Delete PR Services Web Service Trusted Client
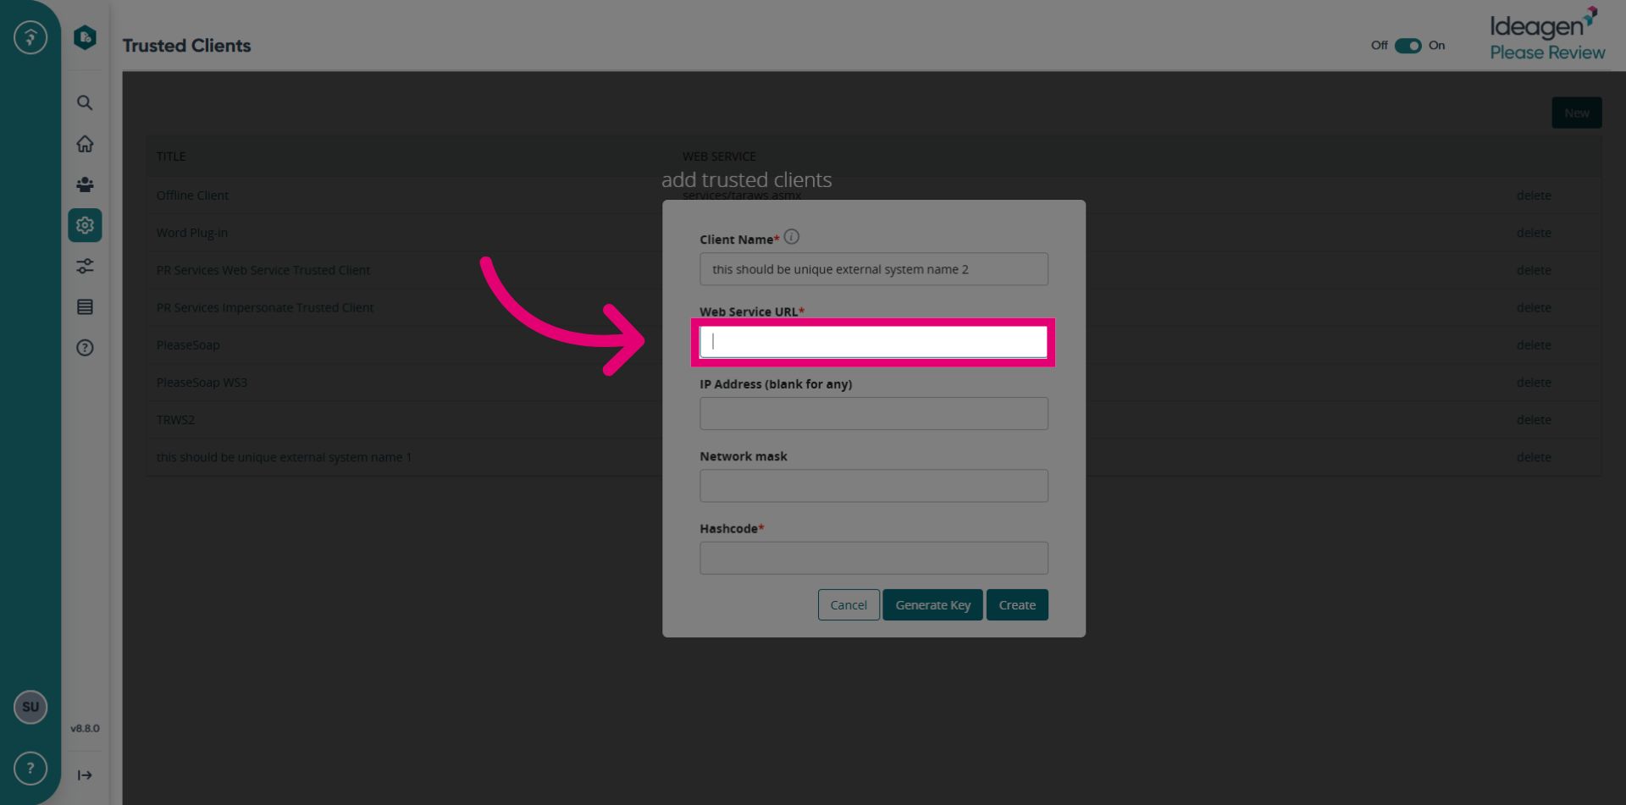The height and width of the screenshot is (805, 1626). coord(1534,270)
